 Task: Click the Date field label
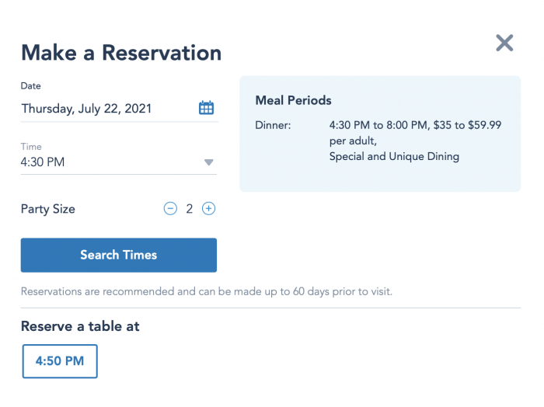click(31, 86)
